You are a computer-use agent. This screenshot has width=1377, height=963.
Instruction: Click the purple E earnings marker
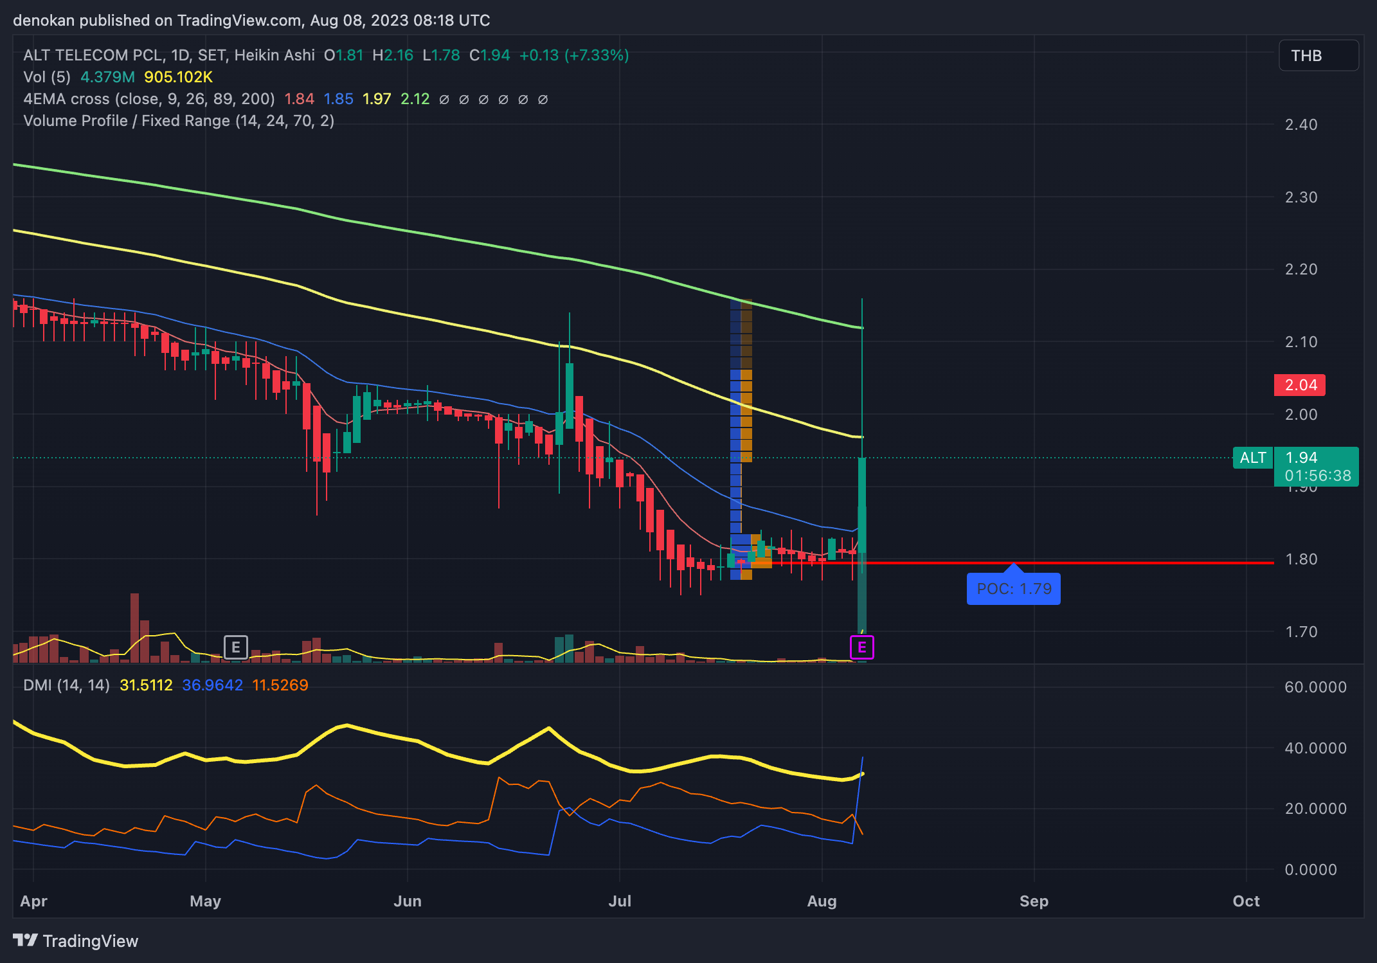(x=861, y=647)
